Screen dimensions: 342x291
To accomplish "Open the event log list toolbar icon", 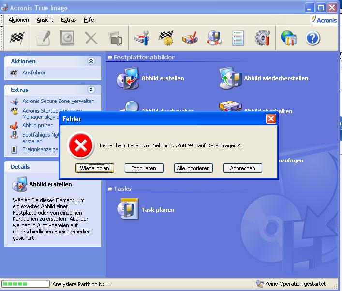I will pos(238,38).
